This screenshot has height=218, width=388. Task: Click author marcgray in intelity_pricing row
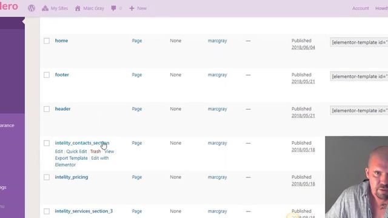click(x=217, y=177)
